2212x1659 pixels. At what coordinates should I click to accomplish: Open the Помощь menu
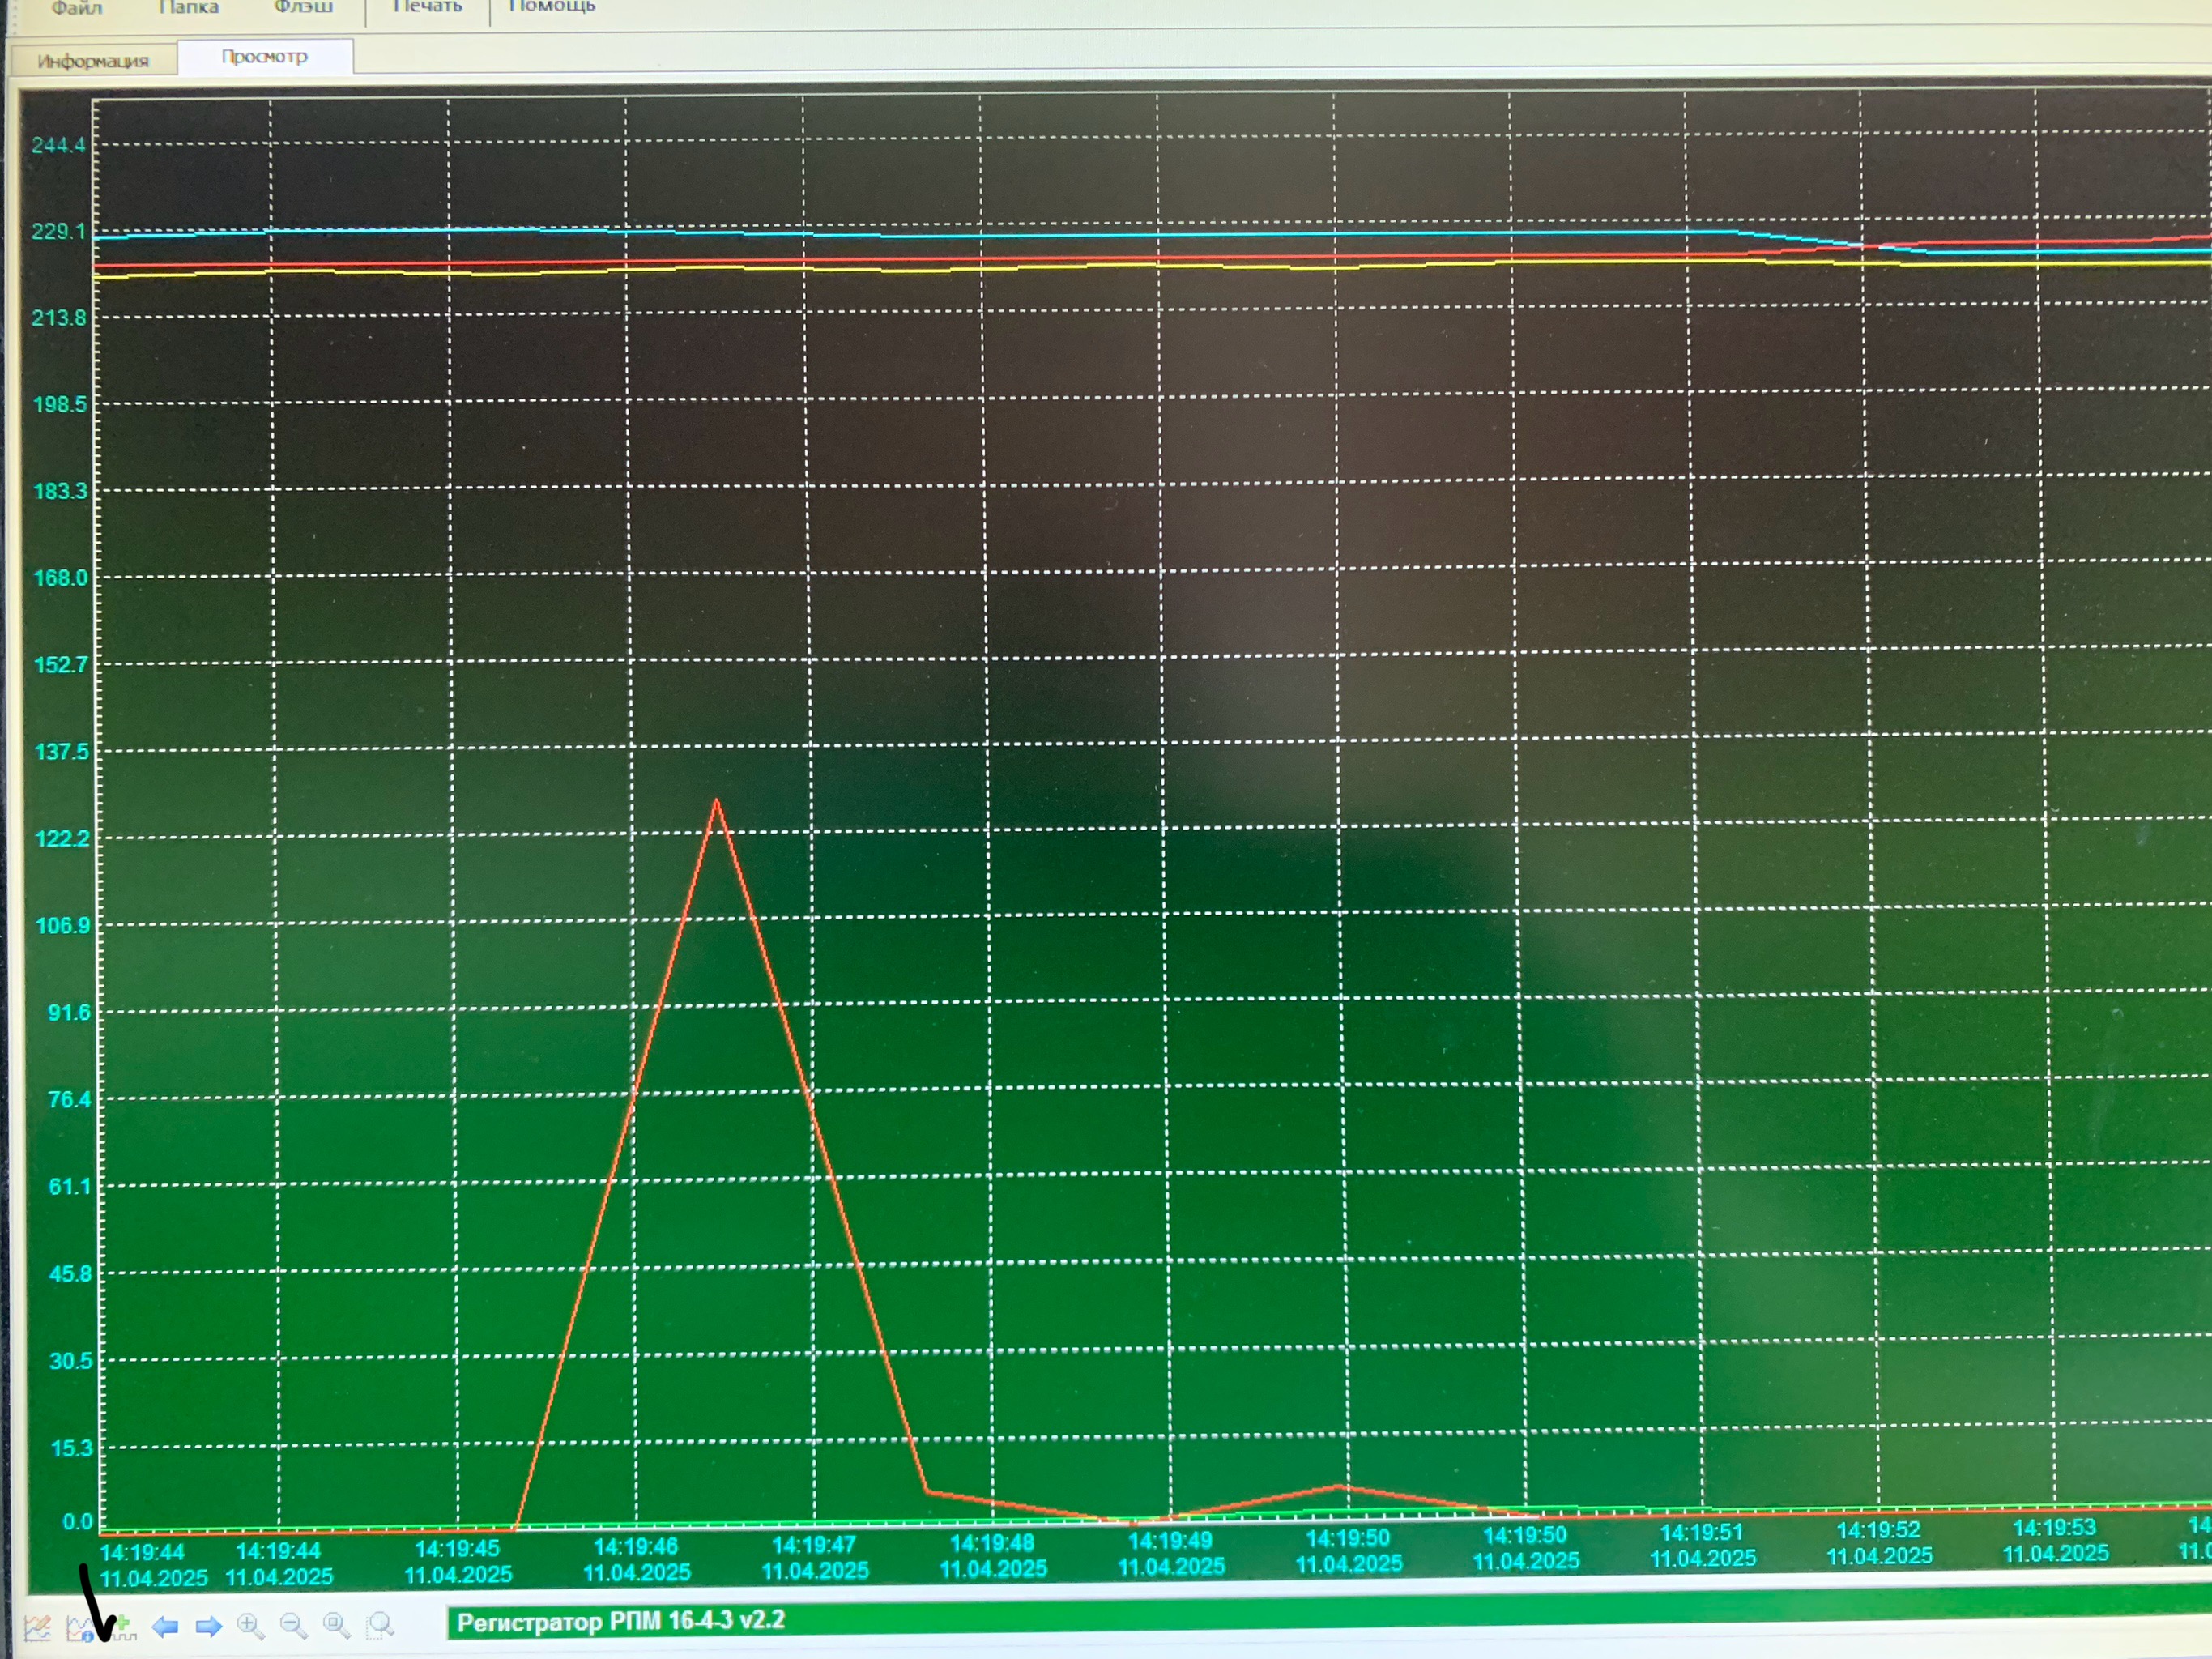[552, 7]
